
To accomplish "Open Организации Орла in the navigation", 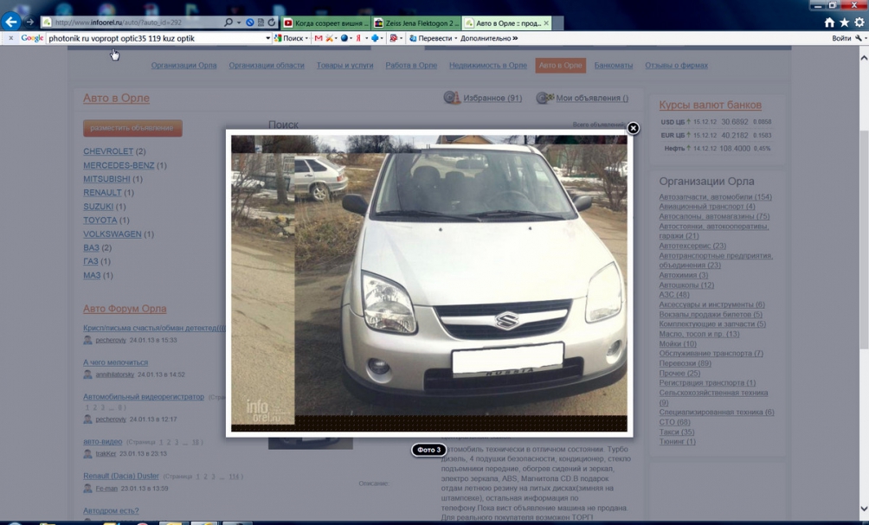I will 184,66.
